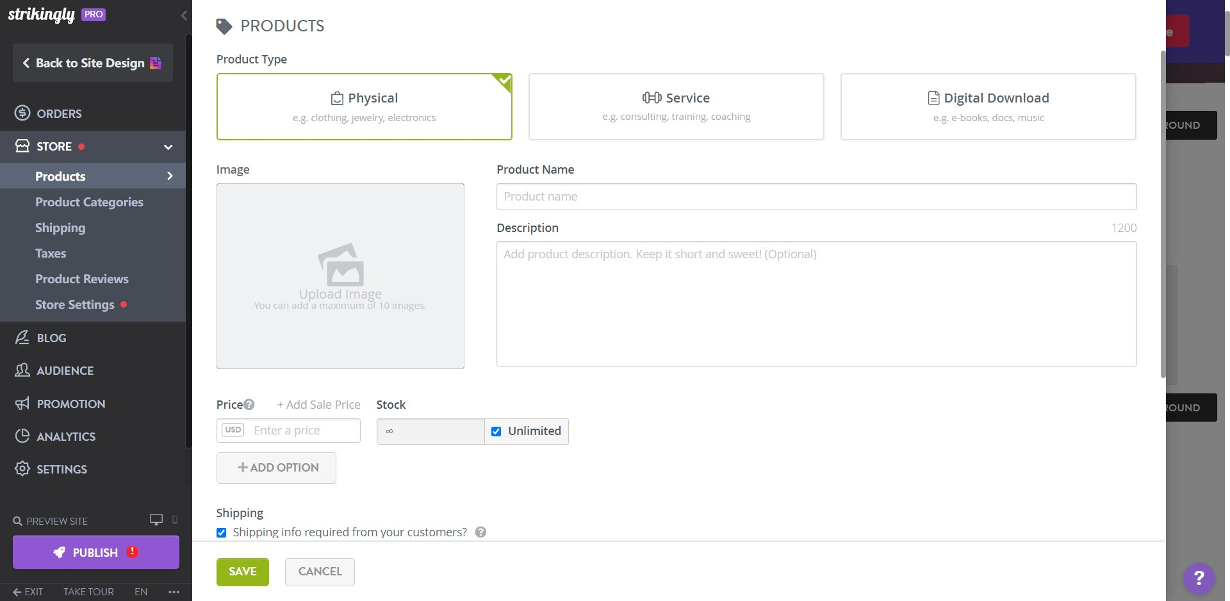The image size is (1230, 601).
Task: Open the Blog section via its pen icon
Action: coord(22,338)
